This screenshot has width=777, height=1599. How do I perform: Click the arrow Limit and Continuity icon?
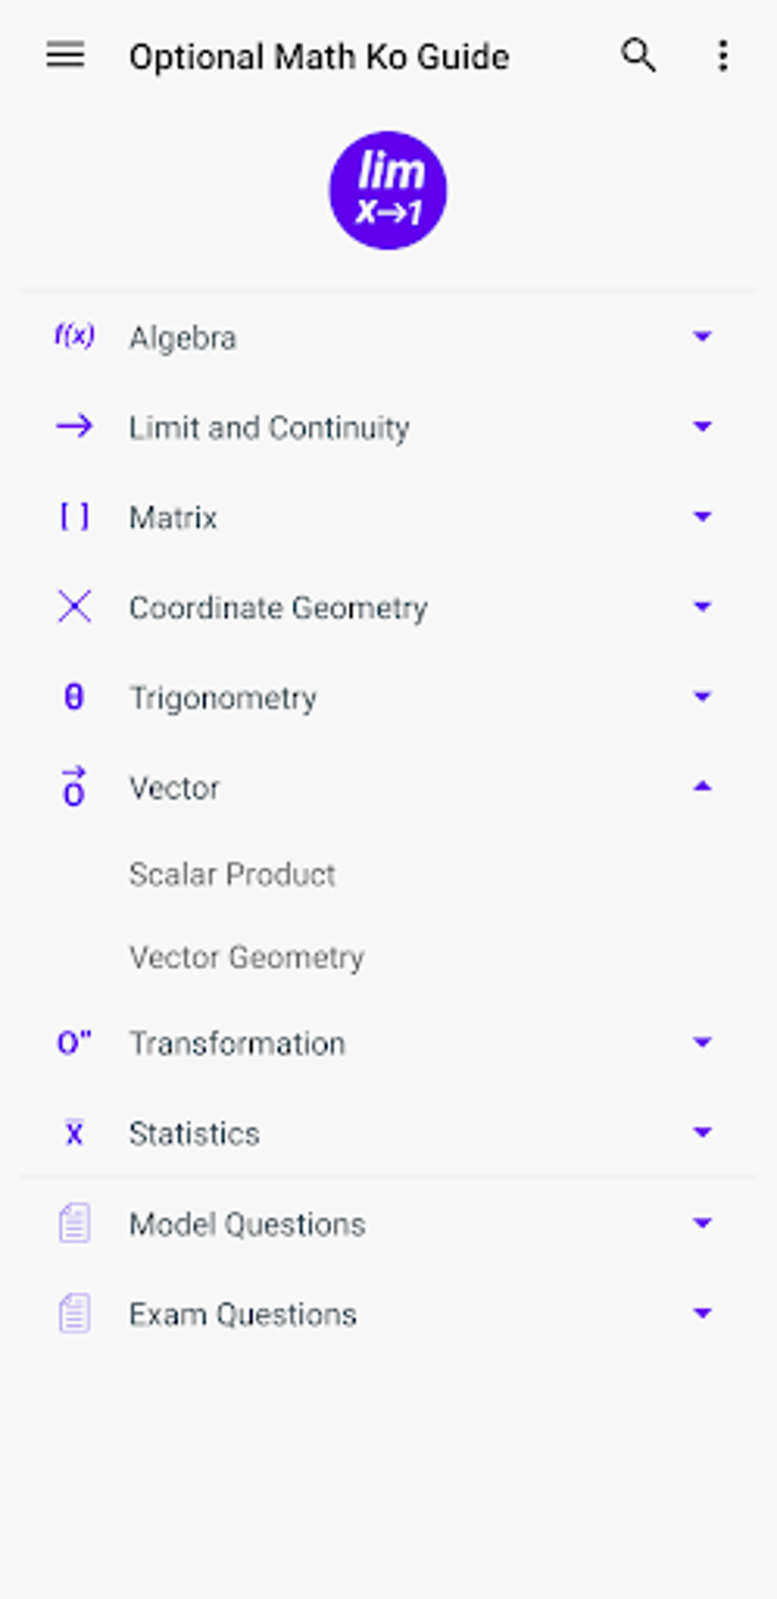pos(75,426)
